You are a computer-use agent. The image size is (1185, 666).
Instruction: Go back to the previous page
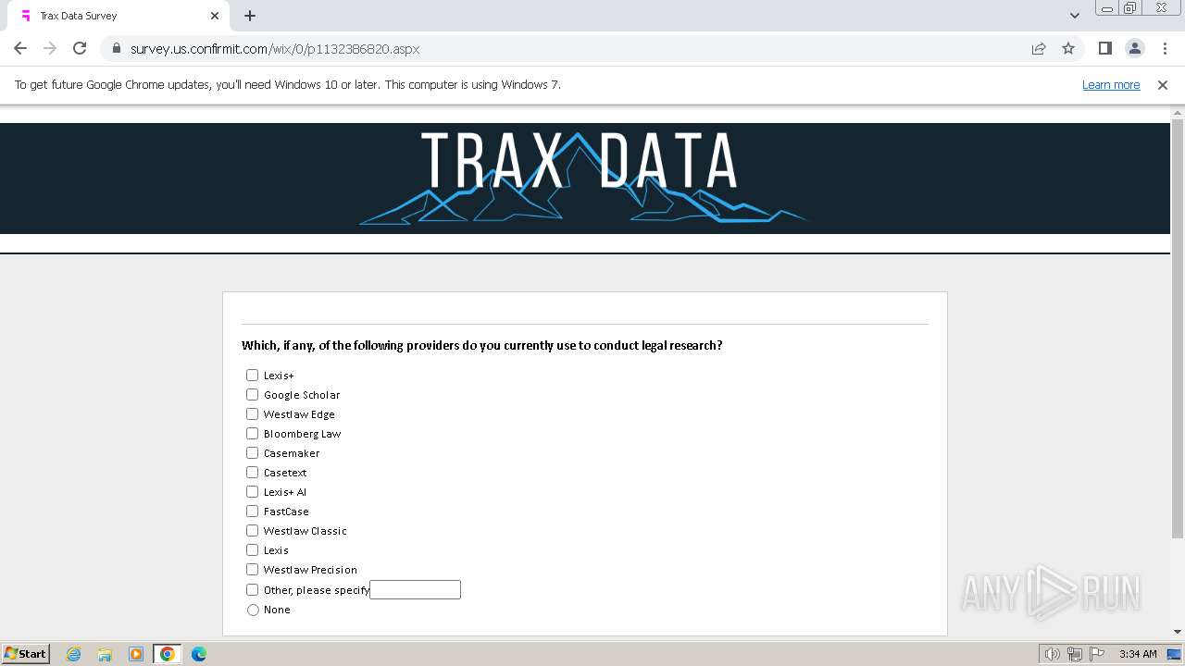20,48
